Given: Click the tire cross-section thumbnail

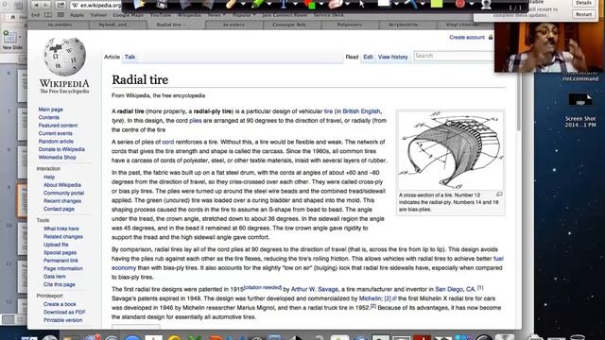Looking at the screenshot, I should 450,150.
